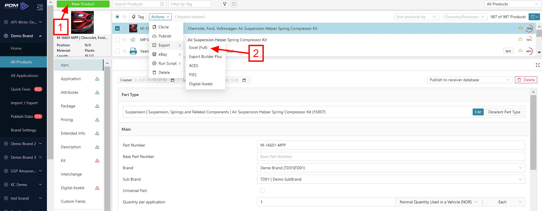Image resolution: width=542 pixels, height=211 pixels.
Task: Click the Pricing warning triangle icon
Action: [x=97, y=120]
